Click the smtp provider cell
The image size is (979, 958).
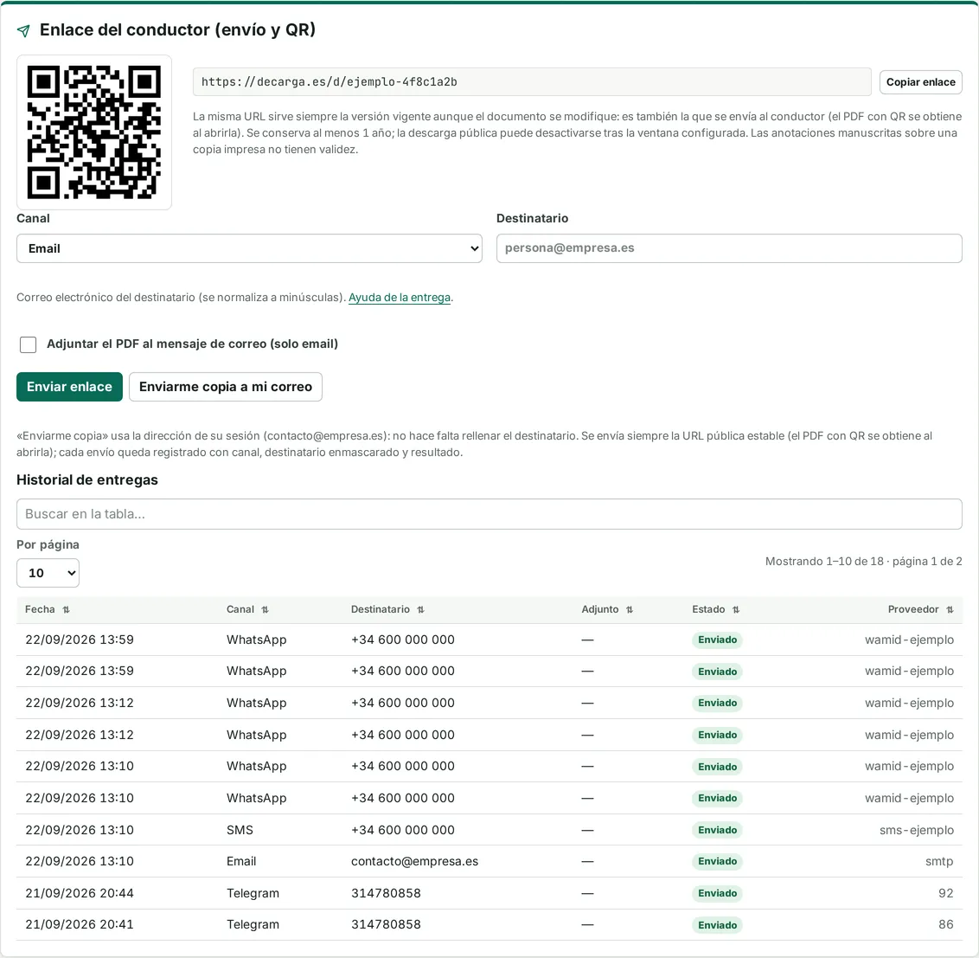coord(939,862)
